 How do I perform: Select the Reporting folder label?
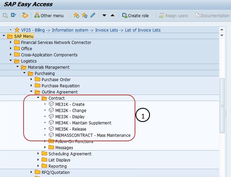click(57, 166)
